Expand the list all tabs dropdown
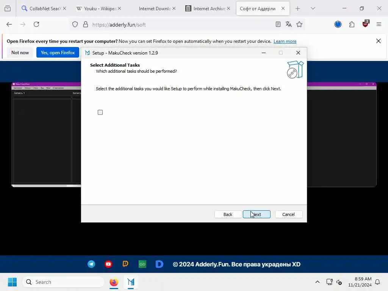388x291 pixels. click(x=313, y=8)
